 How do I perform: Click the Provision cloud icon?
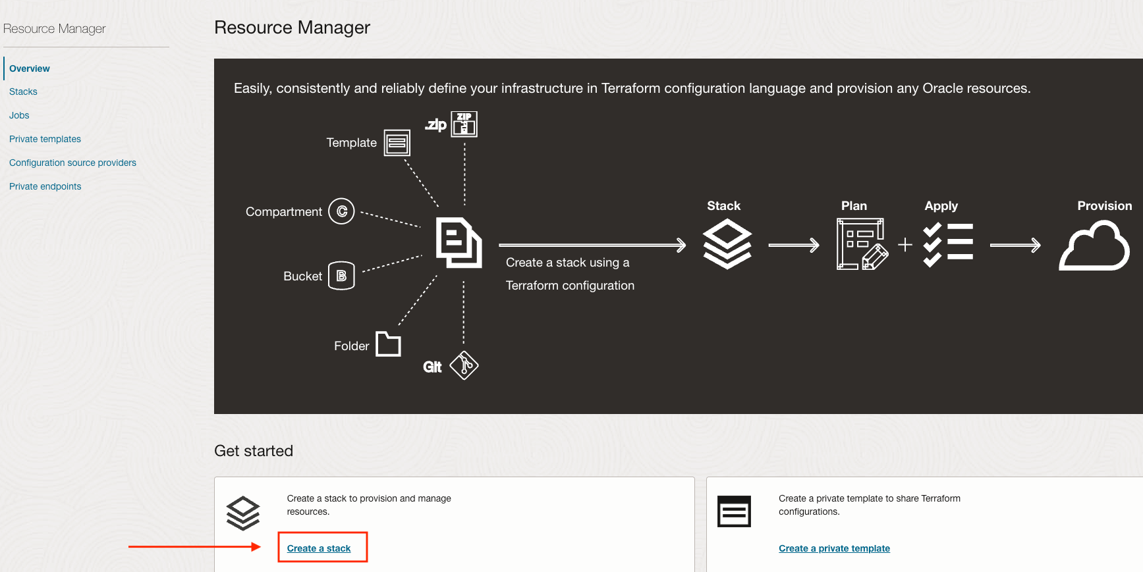[1094, 246]
